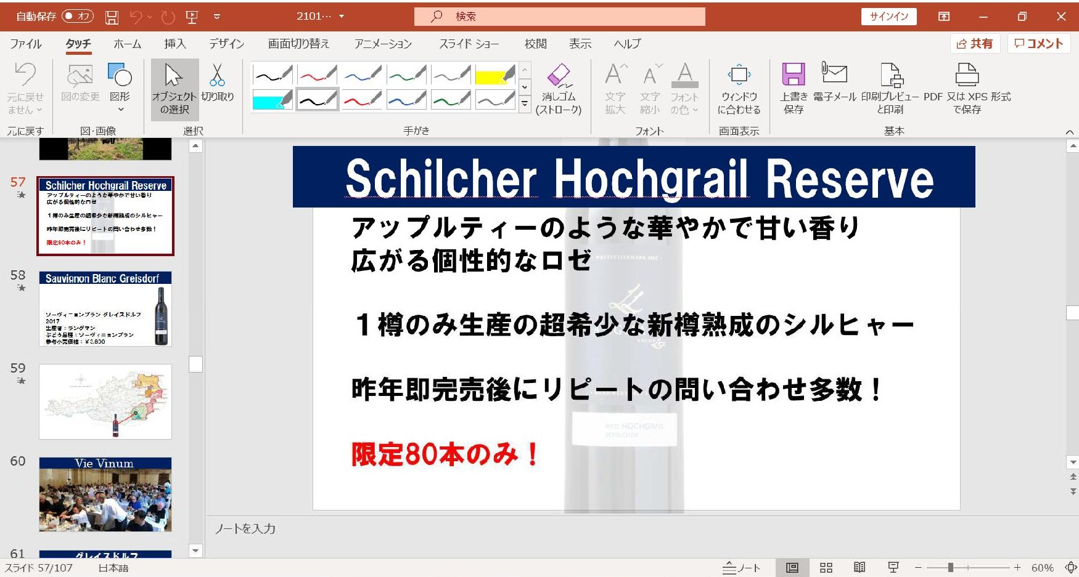Screen dimensions: 1079x577
Task: Select the 切り取り scissors tool
Action: tap(217, 83)
